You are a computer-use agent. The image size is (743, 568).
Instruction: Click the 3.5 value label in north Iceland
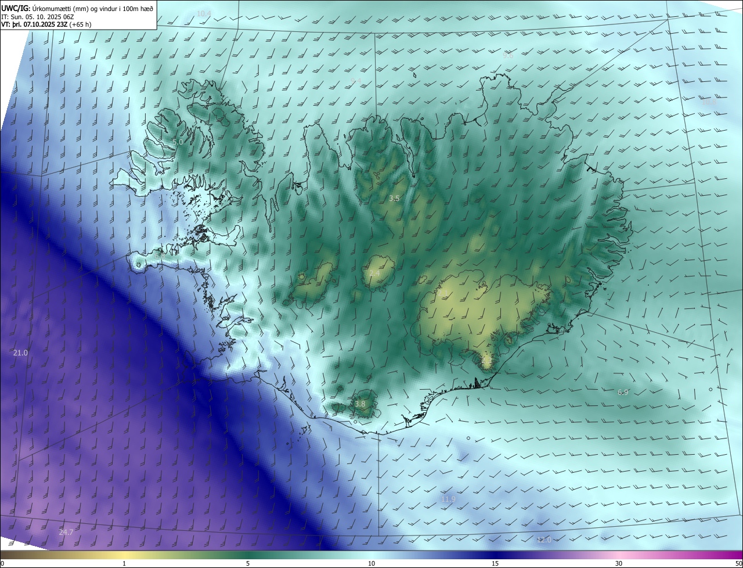[394, 199]
